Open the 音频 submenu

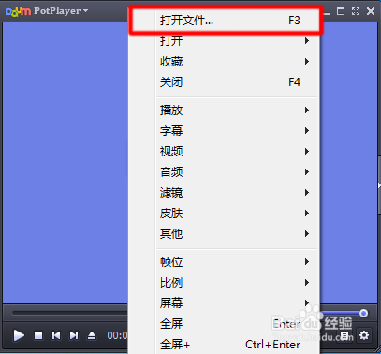point(224,172)
